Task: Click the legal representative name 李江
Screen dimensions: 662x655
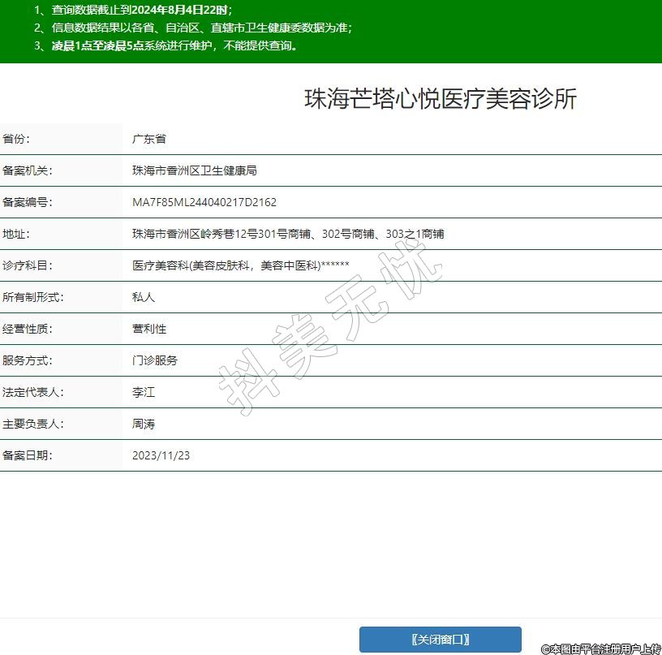Action: pyautogui.click(x=144, y=392)
